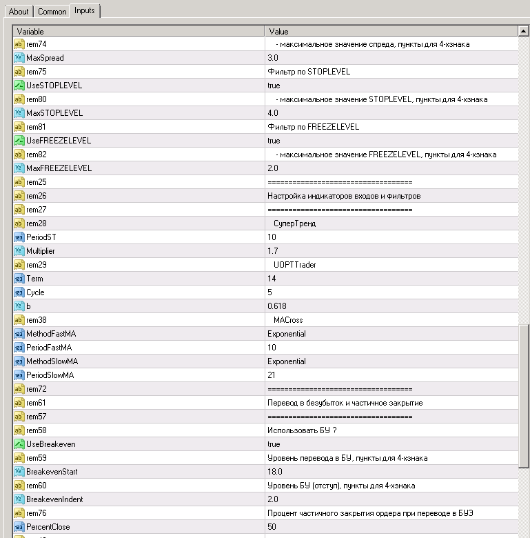Image resolution: width=530 pixels, height=538 pixels.
Task: Click the integer icon beside MethodFastMA
Action: (19, 334)
